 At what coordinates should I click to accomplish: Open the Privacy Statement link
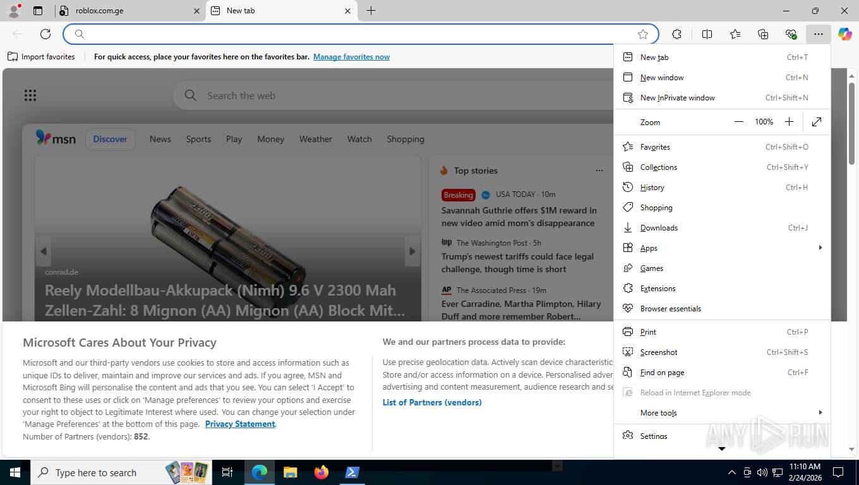[x=240, y=424]
